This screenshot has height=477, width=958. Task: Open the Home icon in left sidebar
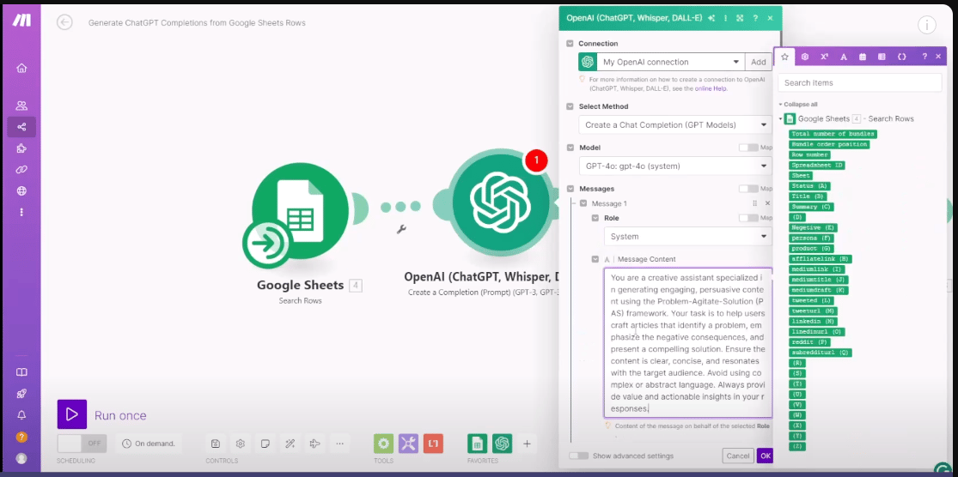click(21, 69)
